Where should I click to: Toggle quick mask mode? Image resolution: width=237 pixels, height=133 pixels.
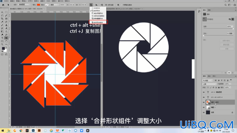(x=2, y=54)
